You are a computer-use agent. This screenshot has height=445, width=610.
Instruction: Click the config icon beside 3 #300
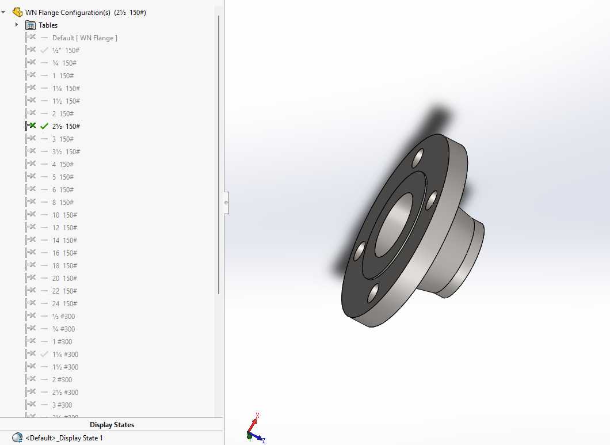tap(30, 405)
